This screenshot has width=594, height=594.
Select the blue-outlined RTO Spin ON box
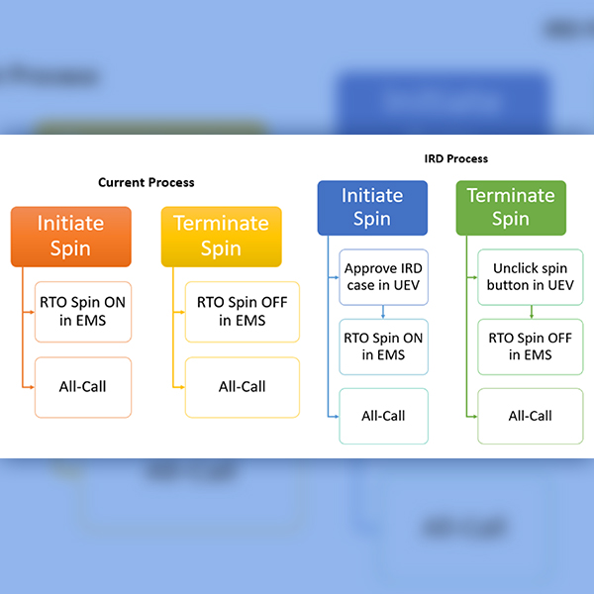coord(383,346)
